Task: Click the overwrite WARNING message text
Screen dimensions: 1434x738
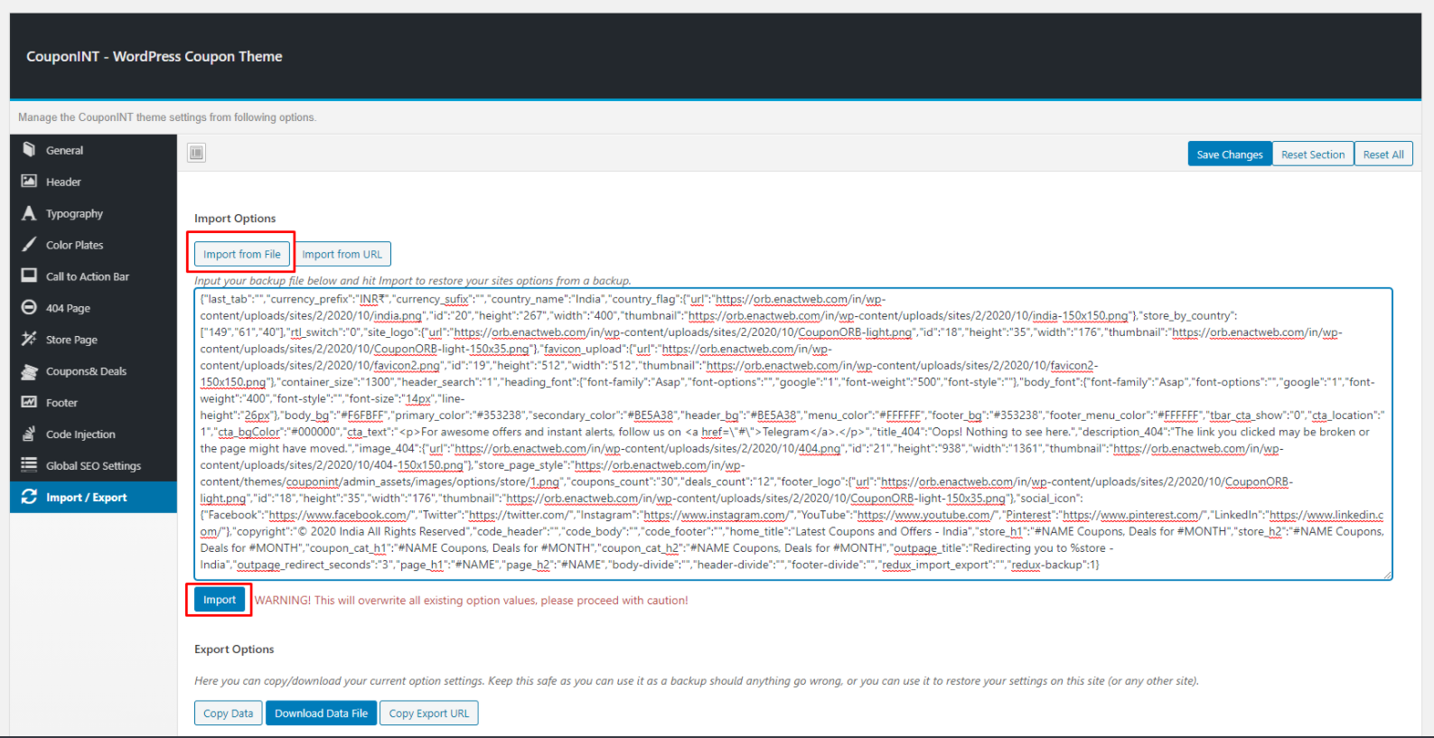Action: [471, 600]
